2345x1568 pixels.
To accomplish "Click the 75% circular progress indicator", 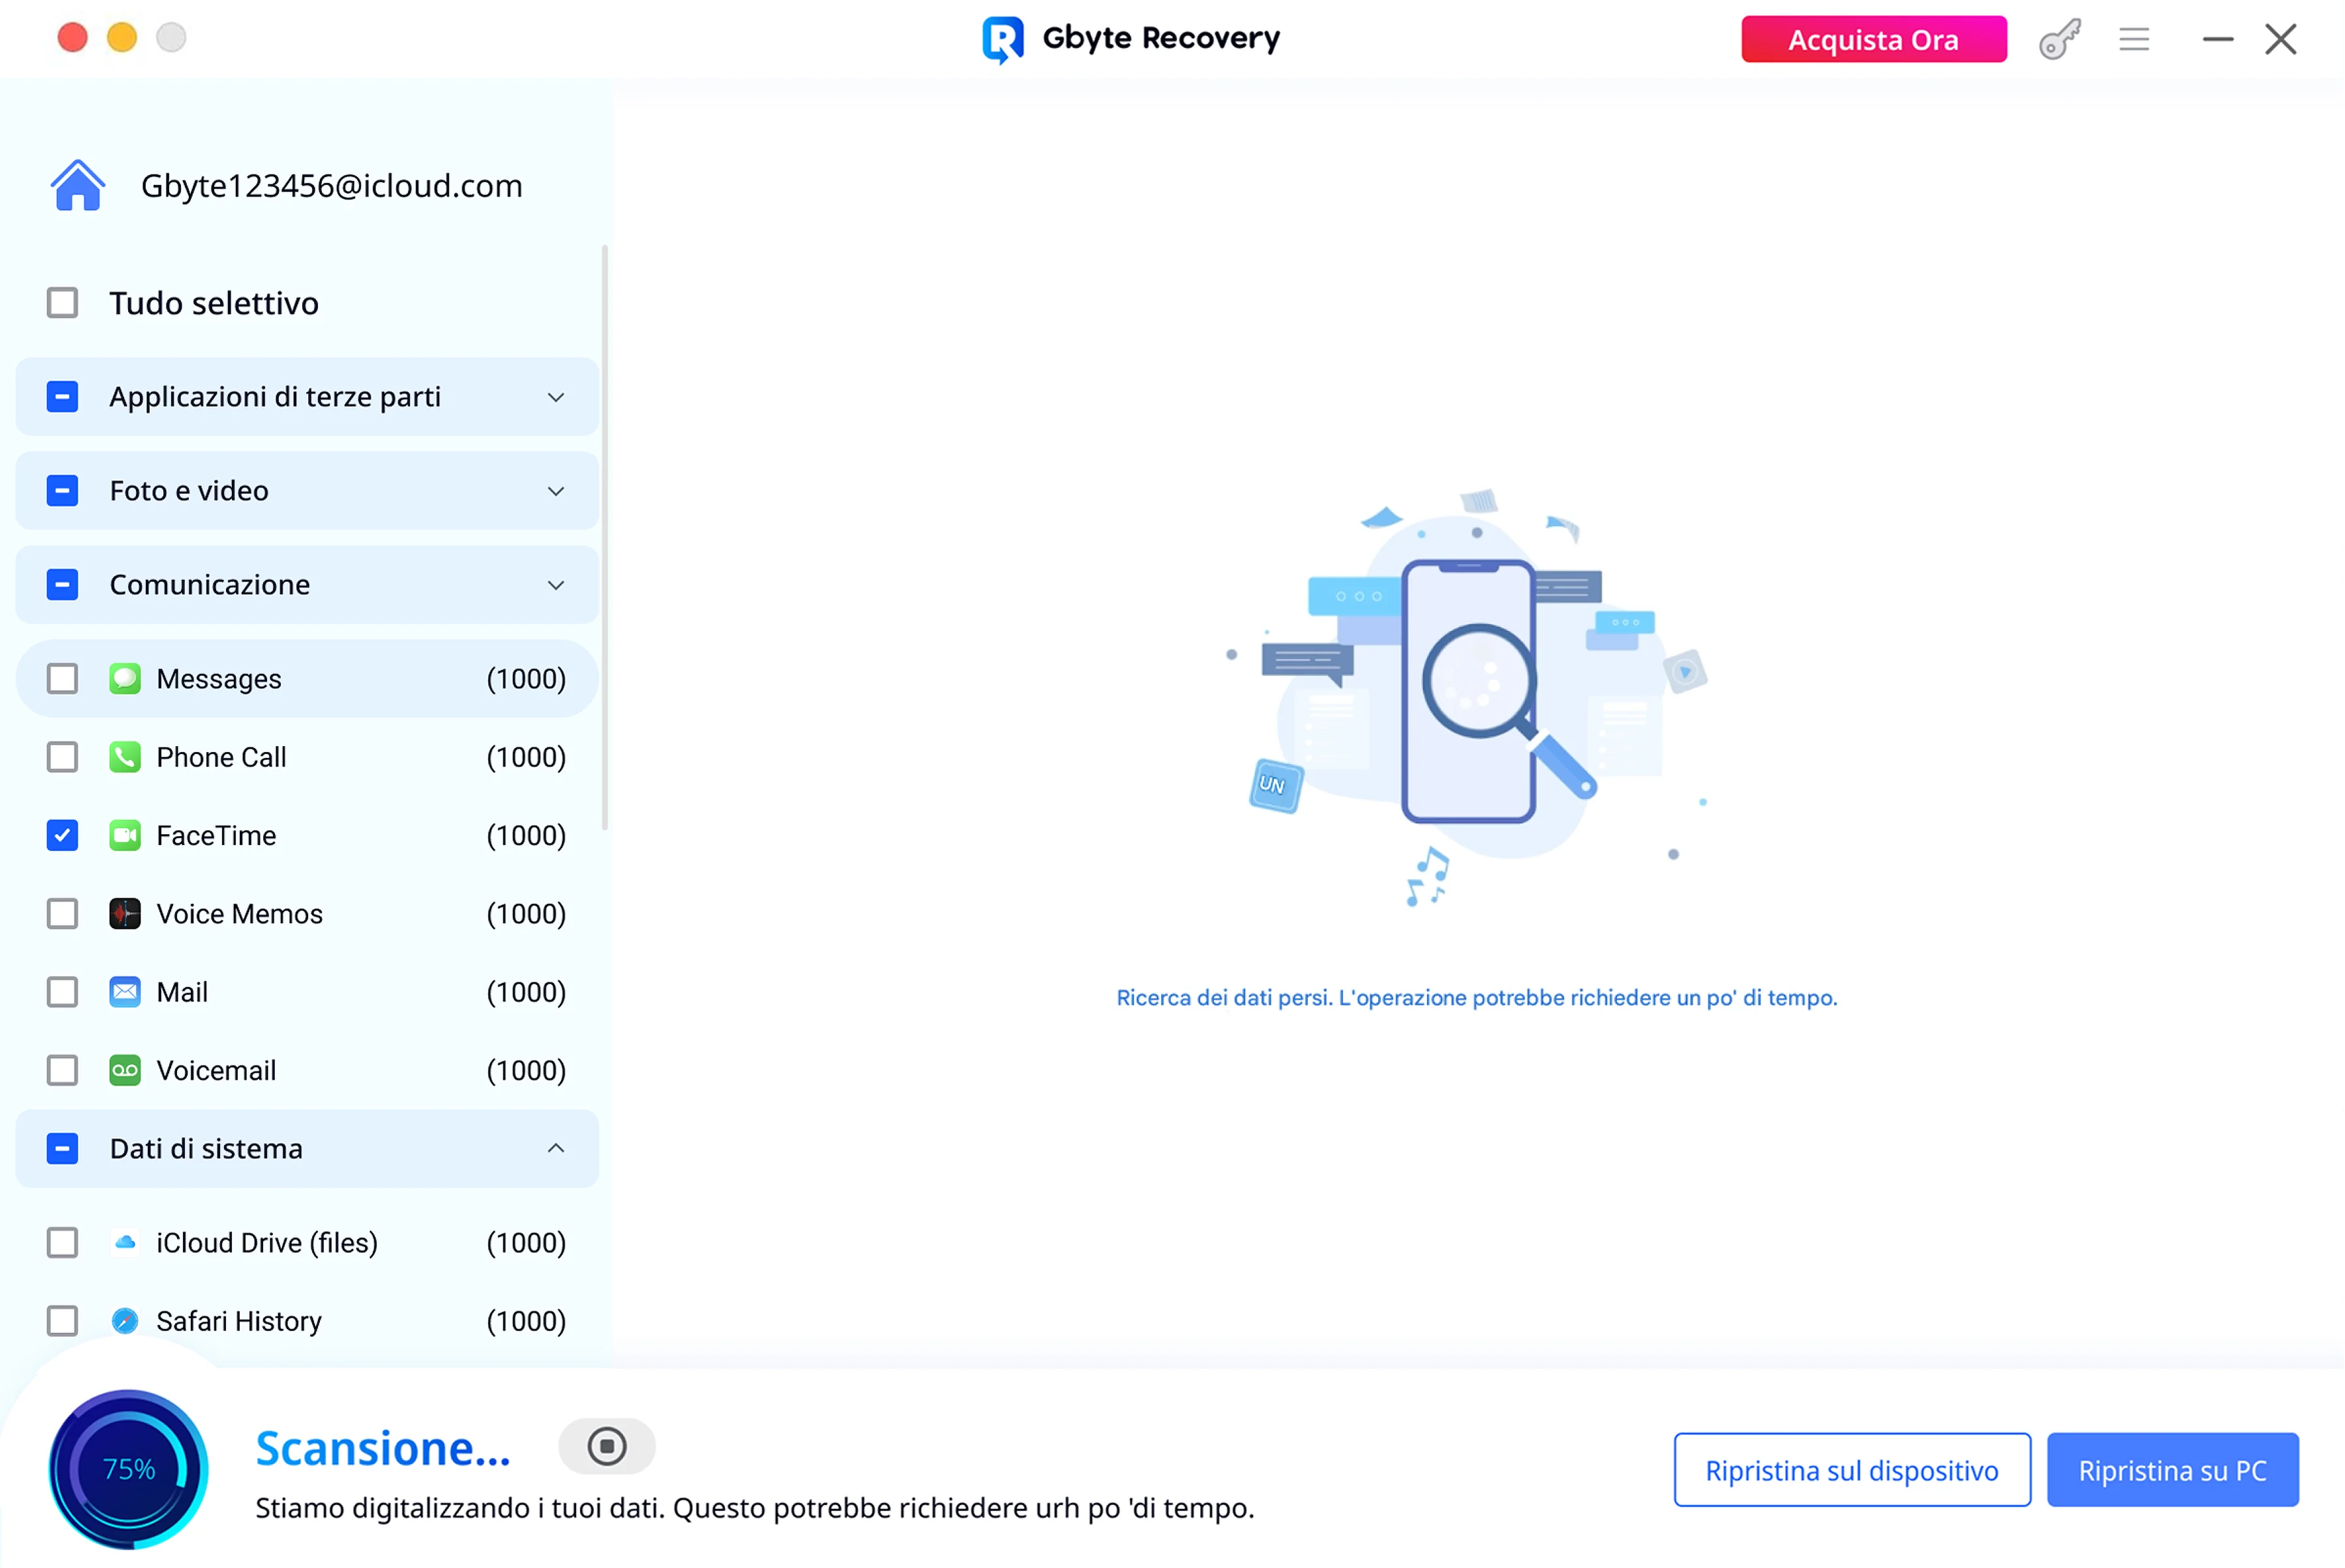I will pos(129,1469).
